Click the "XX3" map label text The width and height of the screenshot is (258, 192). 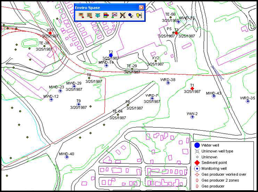tap(50, 30)
